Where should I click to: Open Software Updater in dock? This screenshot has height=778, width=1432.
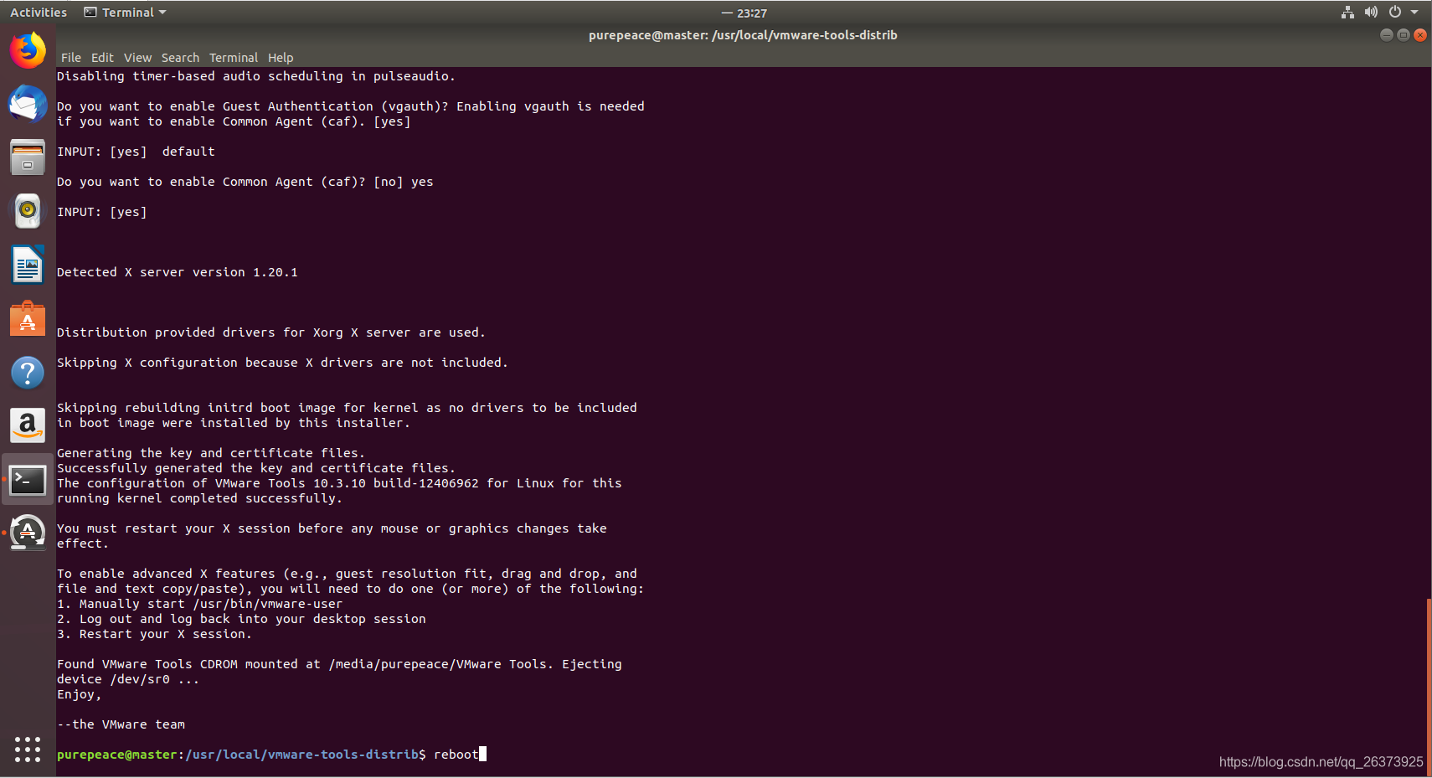click(x=28, y=533)
